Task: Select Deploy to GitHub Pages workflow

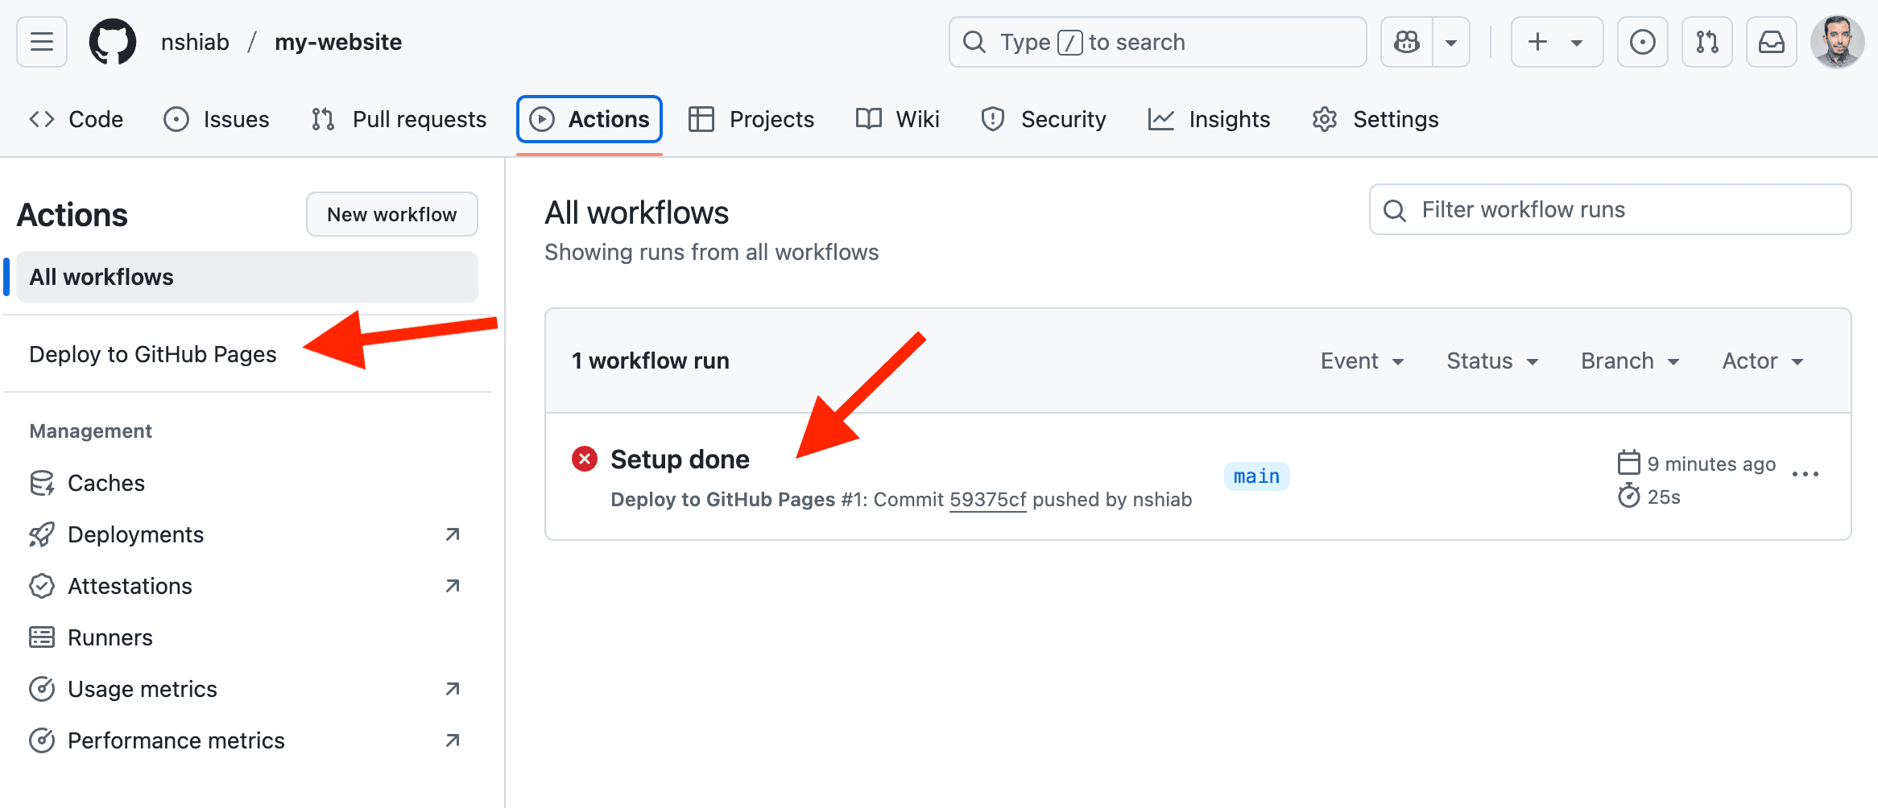Action: pos(153,354)
